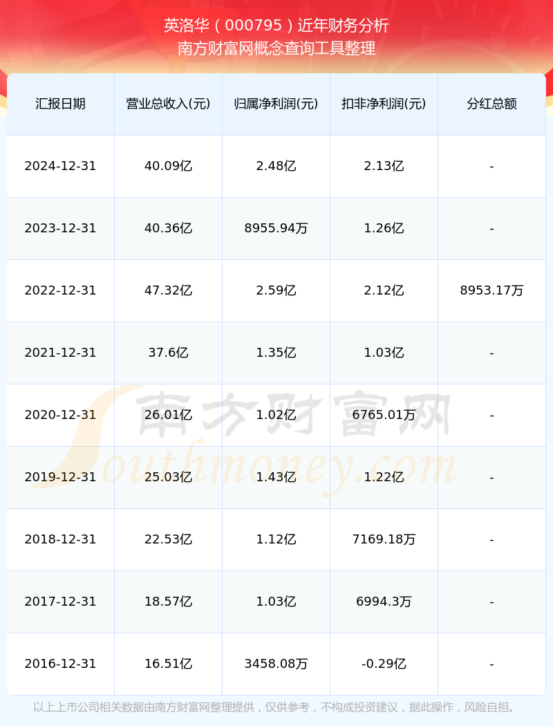This screenshot has height=726, width=553.
Task: Click the 1.43亿 net profit cell
Action: 276,477
